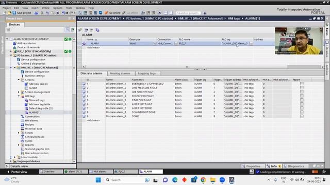330x185 pixels.
Task: Open the Options menu
Action: tap(58, 8)
